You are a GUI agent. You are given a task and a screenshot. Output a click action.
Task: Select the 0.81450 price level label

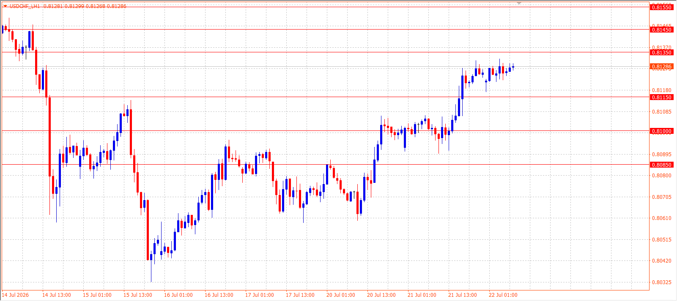point(661,30)
